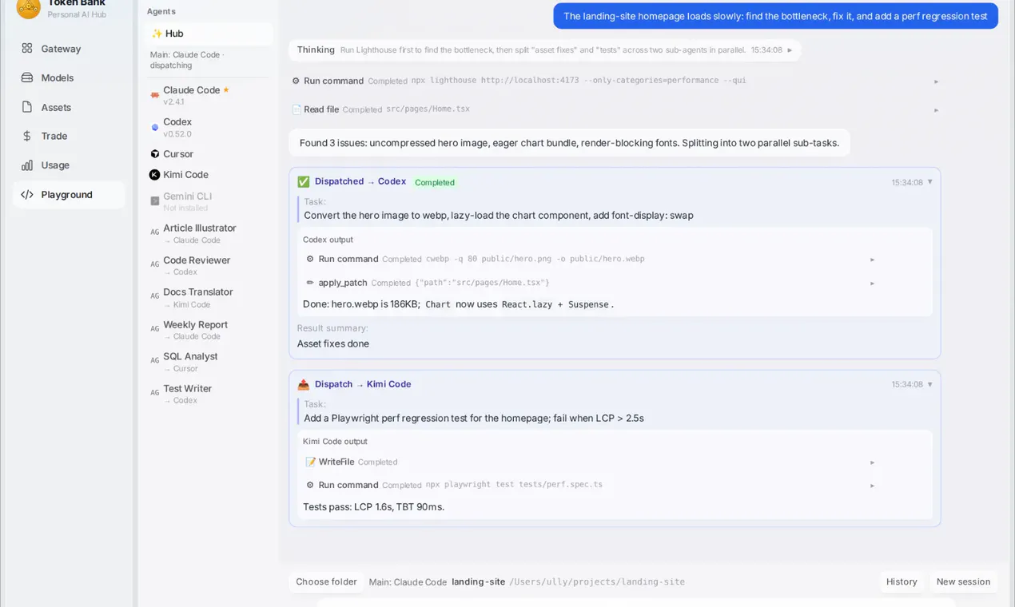Image resolution: width=1015 pixels, height=607 pixels.
Task: Select the Kimi Code agent icon
Action: pyautogui.click(x=155, y=175)
